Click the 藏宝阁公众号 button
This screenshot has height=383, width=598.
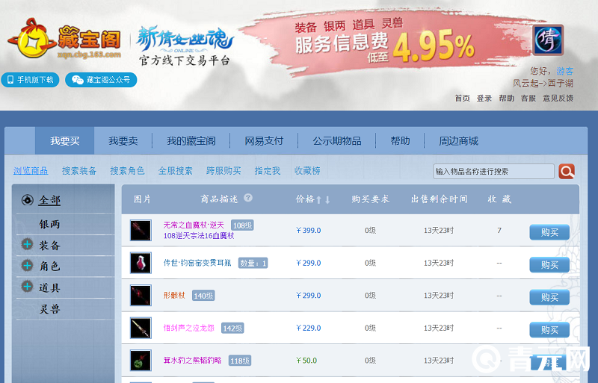tap(101, 80)
